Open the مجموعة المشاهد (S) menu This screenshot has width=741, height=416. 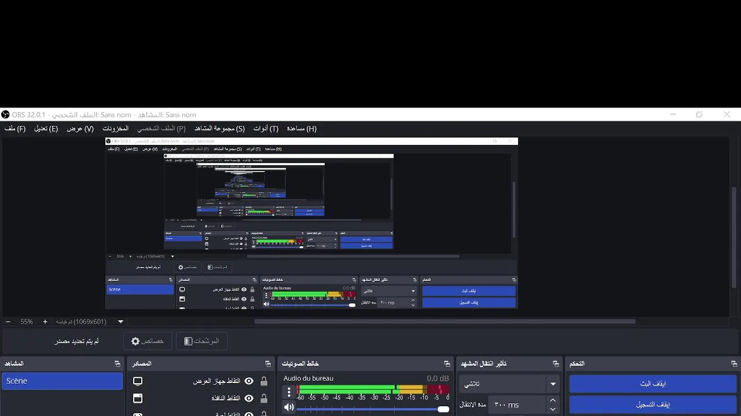click(219, 128)
